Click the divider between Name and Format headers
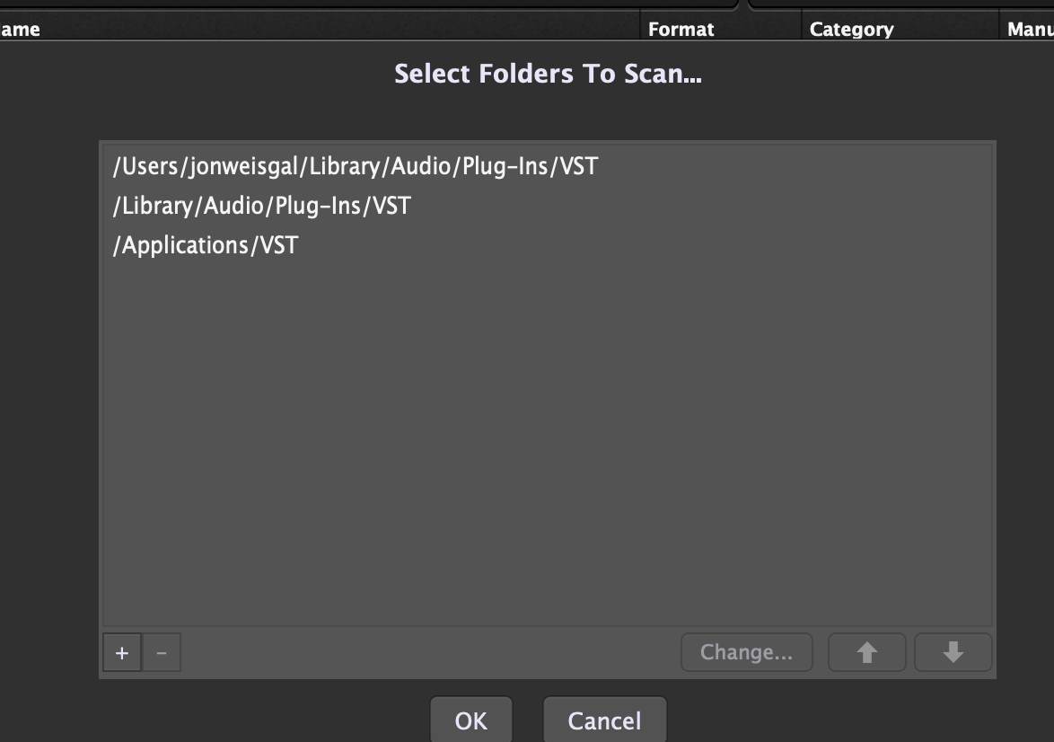 (640, 29)
